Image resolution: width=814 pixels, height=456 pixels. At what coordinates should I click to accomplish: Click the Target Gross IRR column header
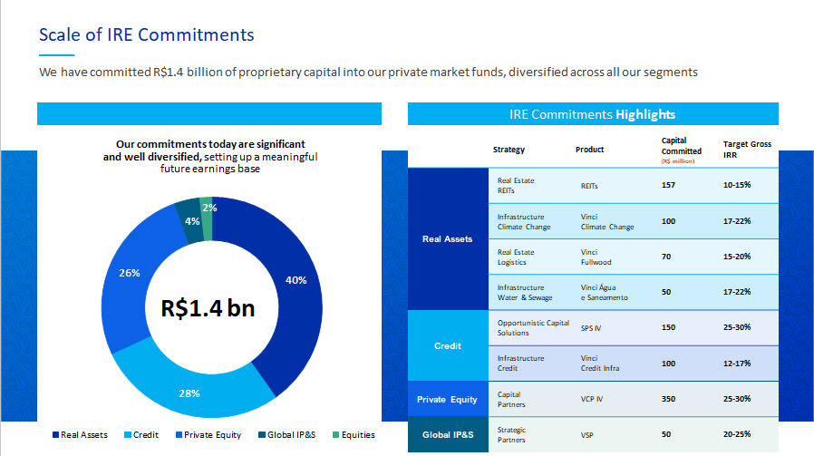click(x=746, y=150)
